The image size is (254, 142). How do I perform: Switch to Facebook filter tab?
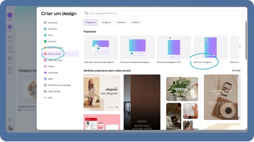[121, 22]
